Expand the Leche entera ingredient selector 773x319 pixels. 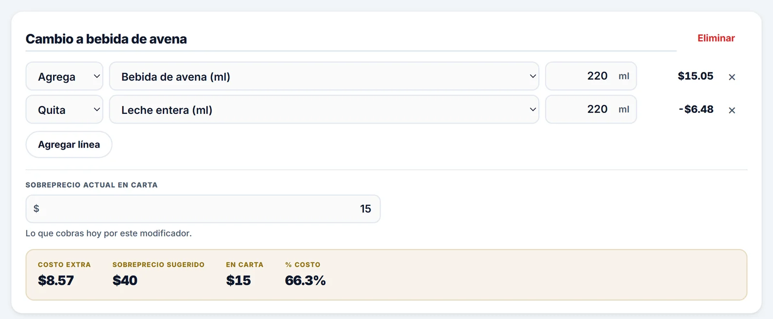point(324,110)
